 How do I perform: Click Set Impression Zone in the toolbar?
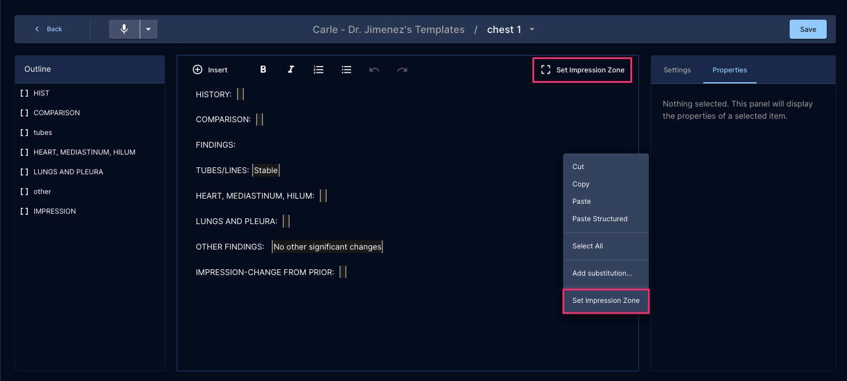582,70
